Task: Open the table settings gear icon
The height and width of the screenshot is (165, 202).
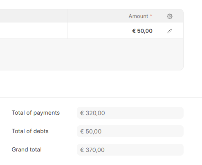Action: (x=170, y=16)
